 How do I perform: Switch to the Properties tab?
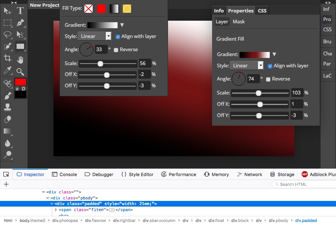(x=240, y=11)
